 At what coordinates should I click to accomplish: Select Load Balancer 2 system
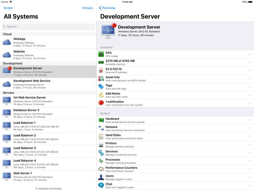(48, 139)
